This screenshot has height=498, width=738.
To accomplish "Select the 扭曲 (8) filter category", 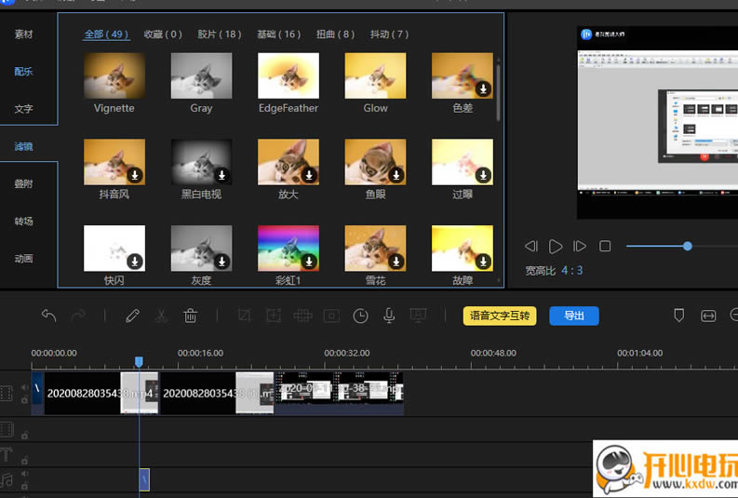I will tap(335, 34).
